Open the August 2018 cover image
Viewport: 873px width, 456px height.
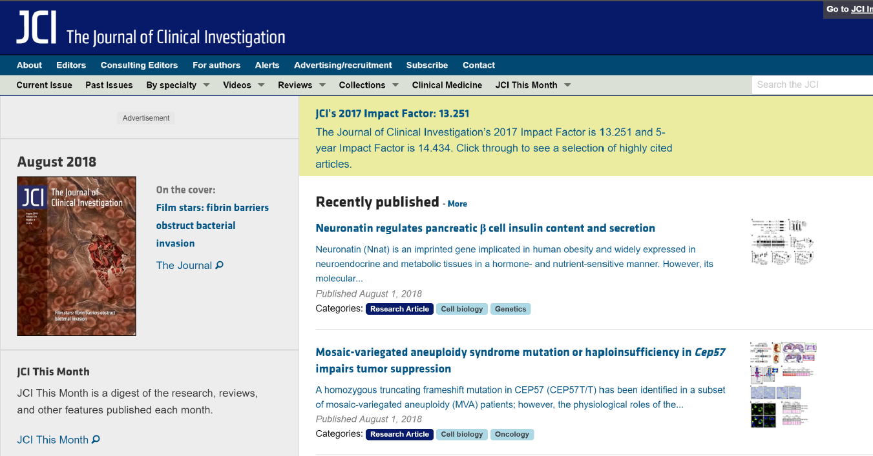point(77,256)
